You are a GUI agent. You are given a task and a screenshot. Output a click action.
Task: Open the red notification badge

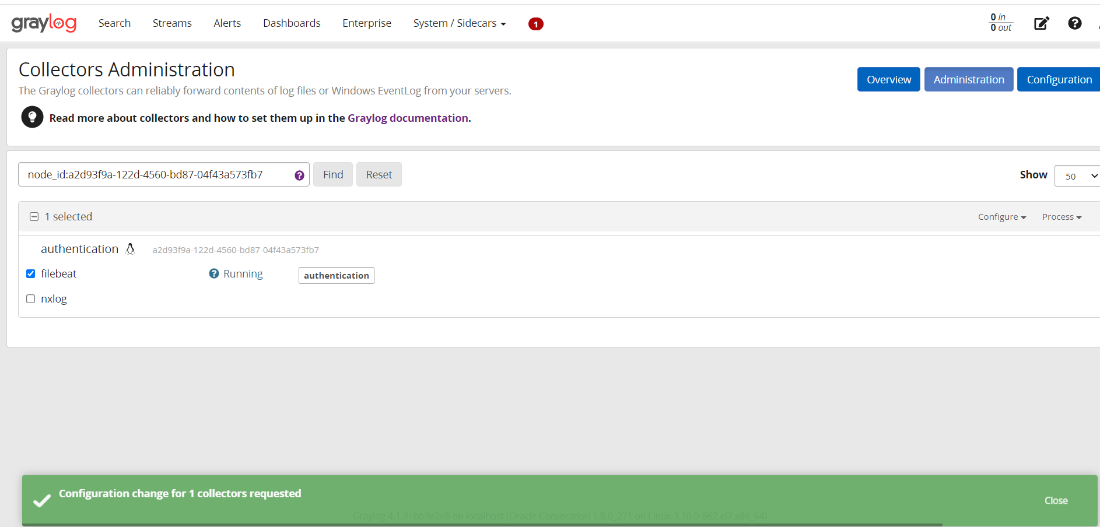click(535, 24)
